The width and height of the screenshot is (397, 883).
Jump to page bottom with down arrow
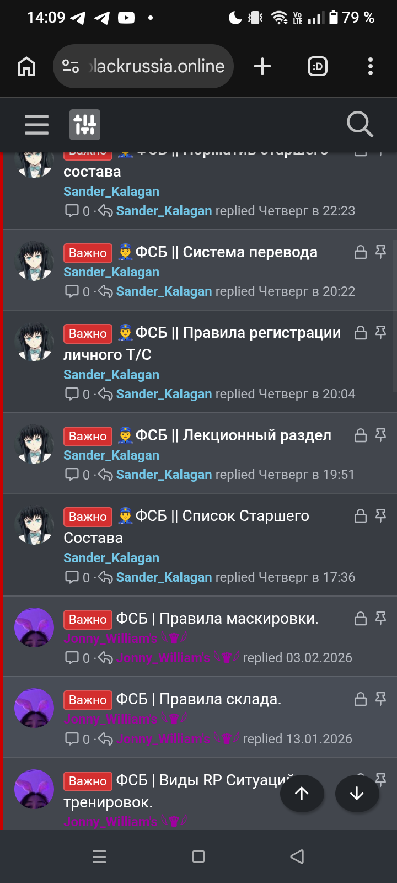[x=357, y=794]
